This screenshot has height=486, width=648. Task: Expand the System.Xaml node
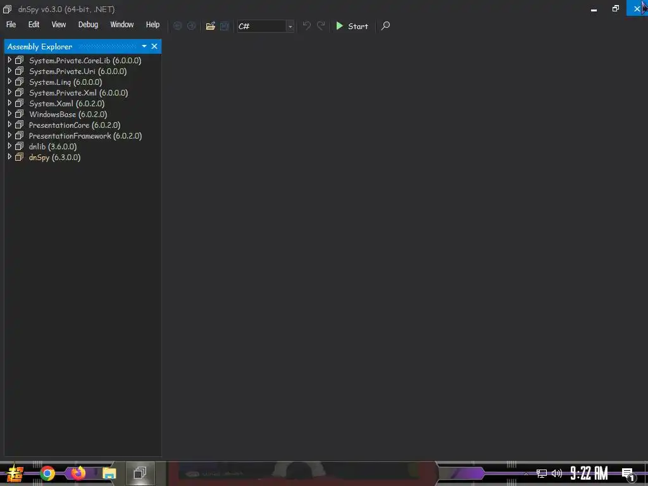pyautogui.click(x=9, y=103)
